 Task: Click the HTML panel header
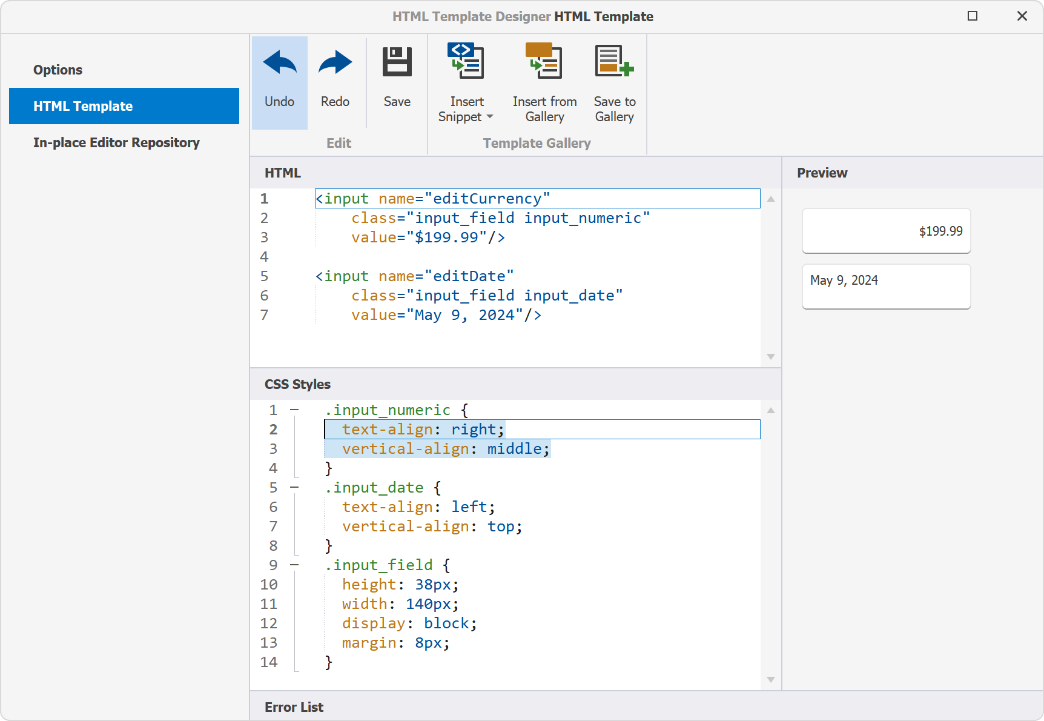[282, 173]
